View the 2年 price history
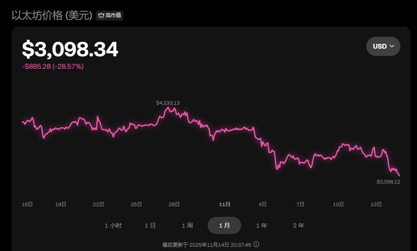417x251 pixels. (x=298, y=225)
